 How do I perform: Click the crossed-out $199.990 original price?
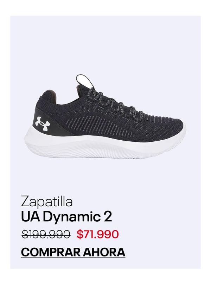(46, 234)
